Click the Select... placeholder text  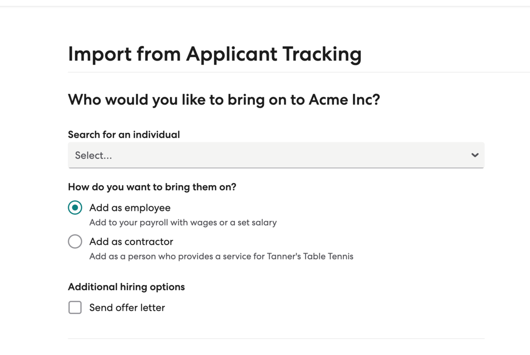(93, 156)
